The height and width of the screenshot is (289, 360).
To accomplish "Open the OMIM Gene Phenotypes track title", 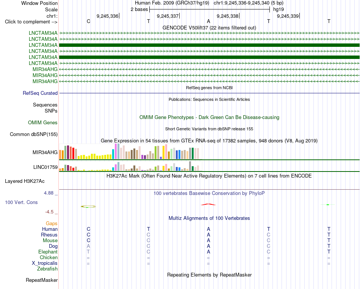I will pyautogui.click(x=209, y=117).
